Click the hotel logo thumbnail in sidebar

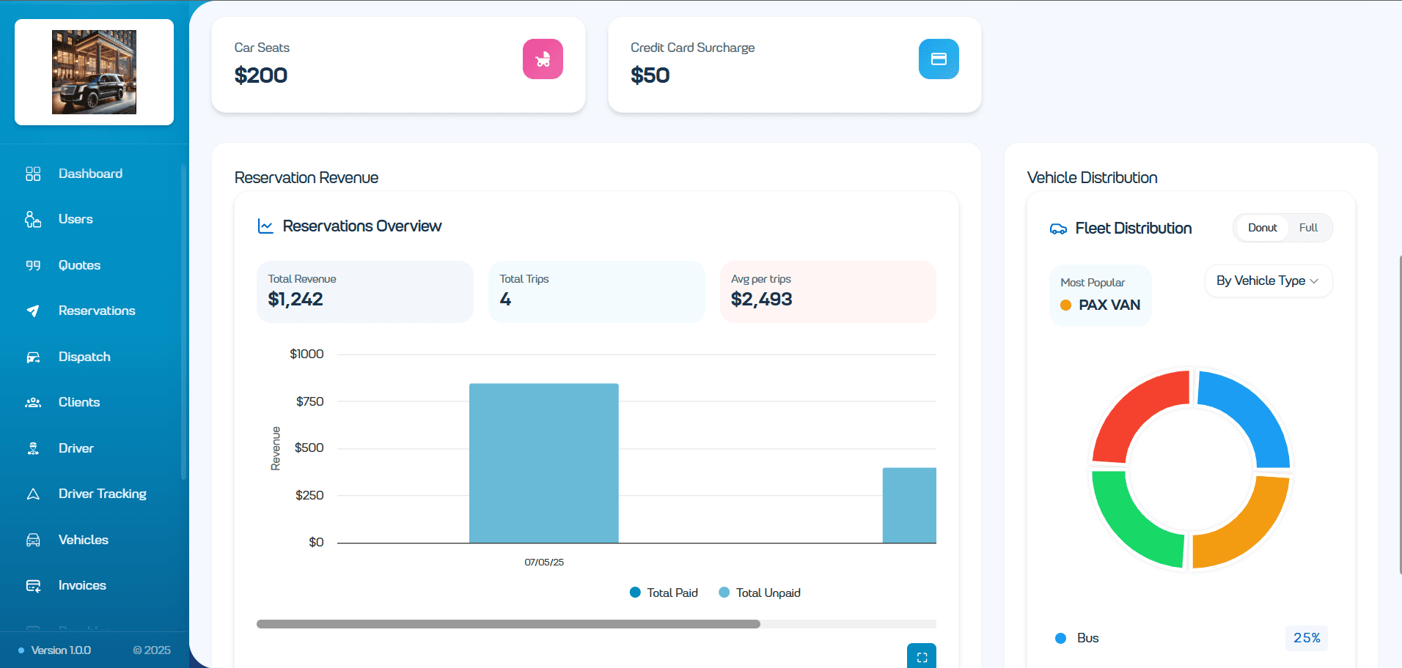(94, 72)
